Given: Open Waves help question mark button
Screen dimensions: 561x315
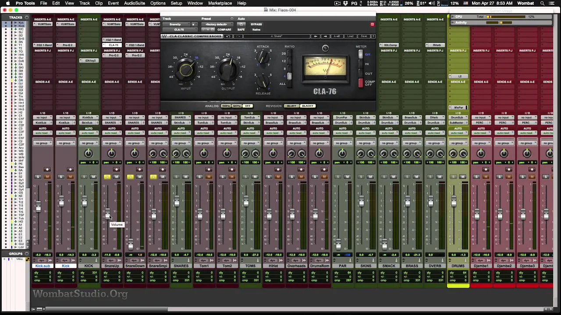Looking at the screenshot, I should tap(373, 36).
